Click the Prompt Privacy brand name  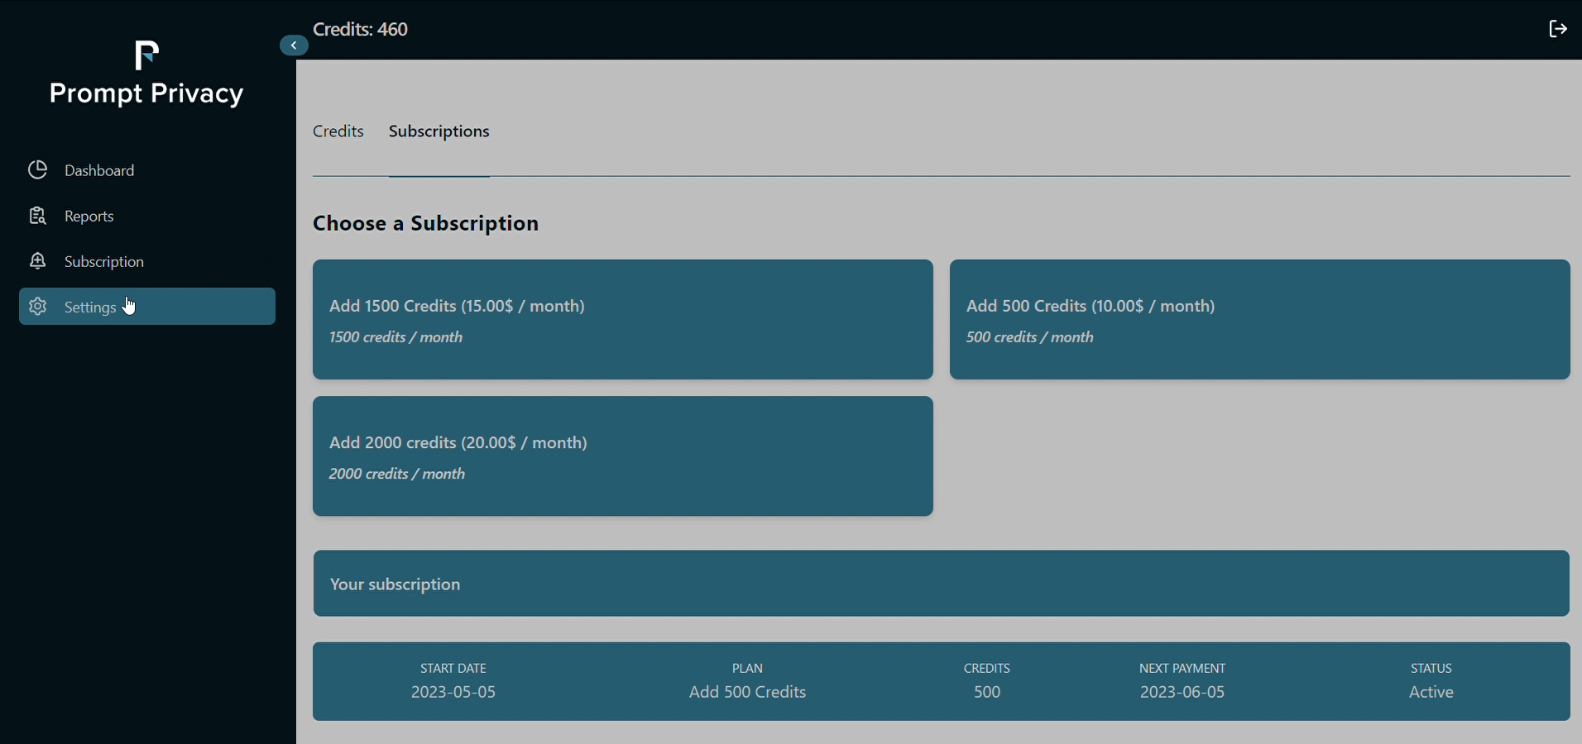click(x=146, y=93)
